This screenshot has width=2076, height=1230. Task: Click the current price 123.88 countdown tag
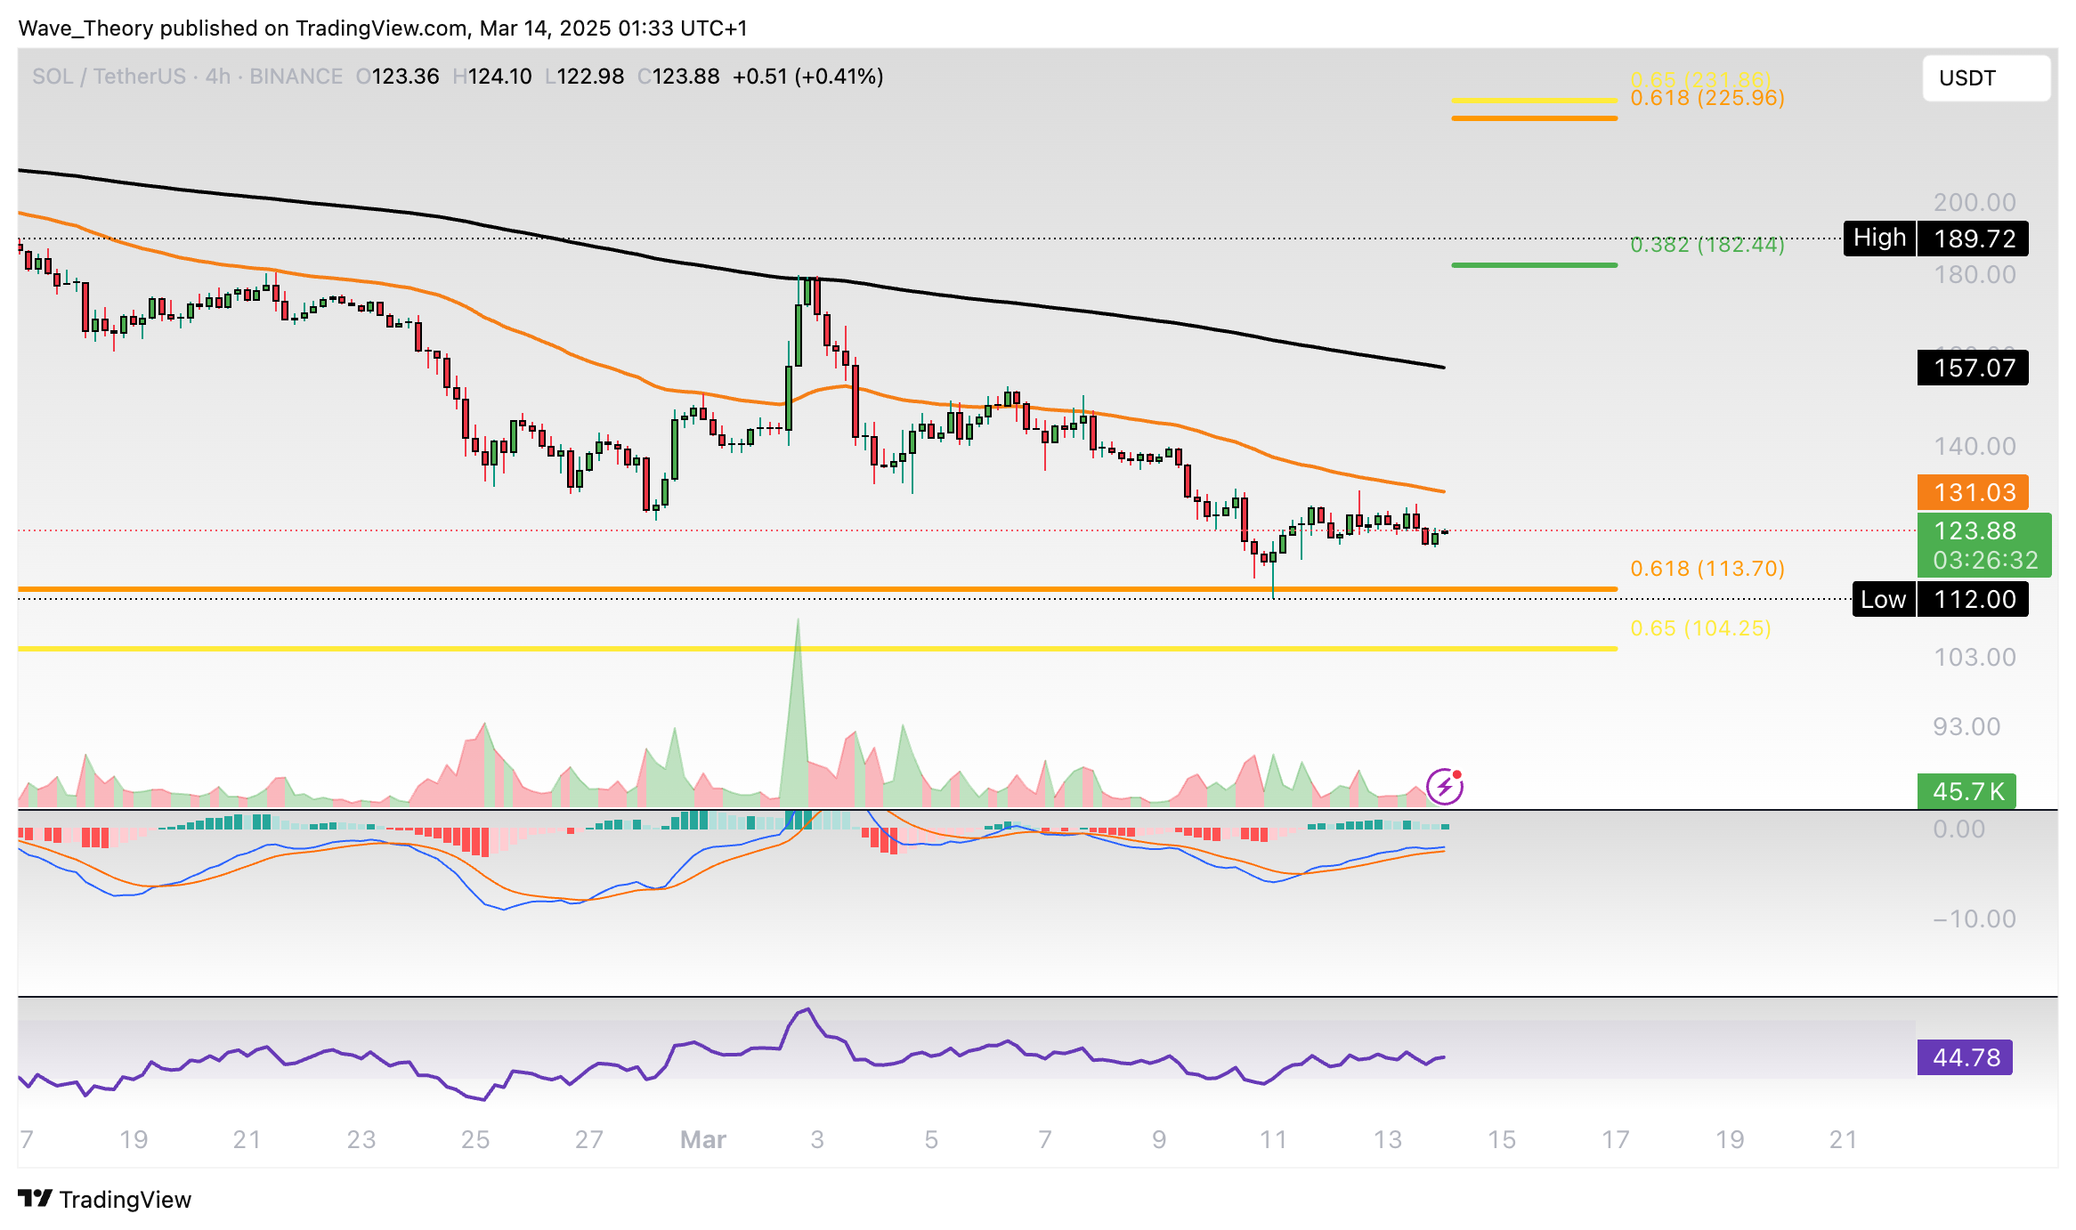(1984, 545)
